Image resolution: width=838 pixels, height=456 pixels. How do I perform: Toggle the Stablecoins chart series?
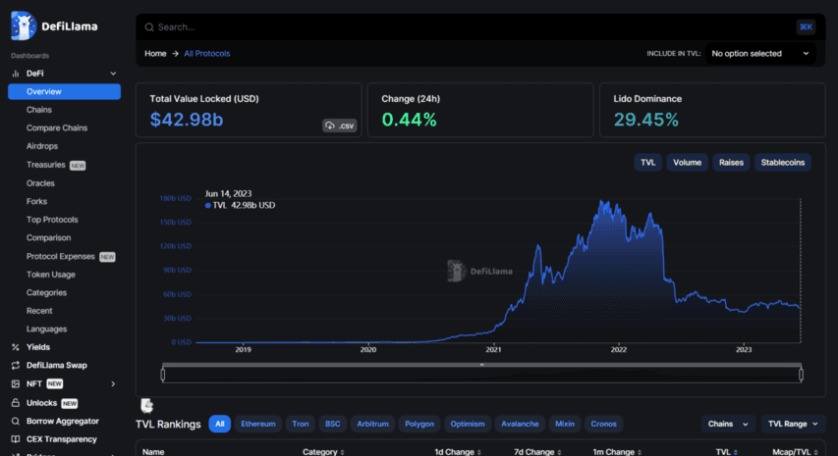(782, 163)
